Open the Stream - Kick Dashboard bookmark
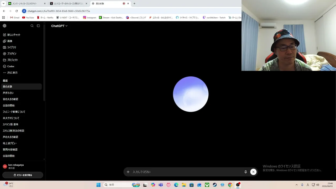The image size is (336, 189). pyautogui.click(x=111, y=18)
